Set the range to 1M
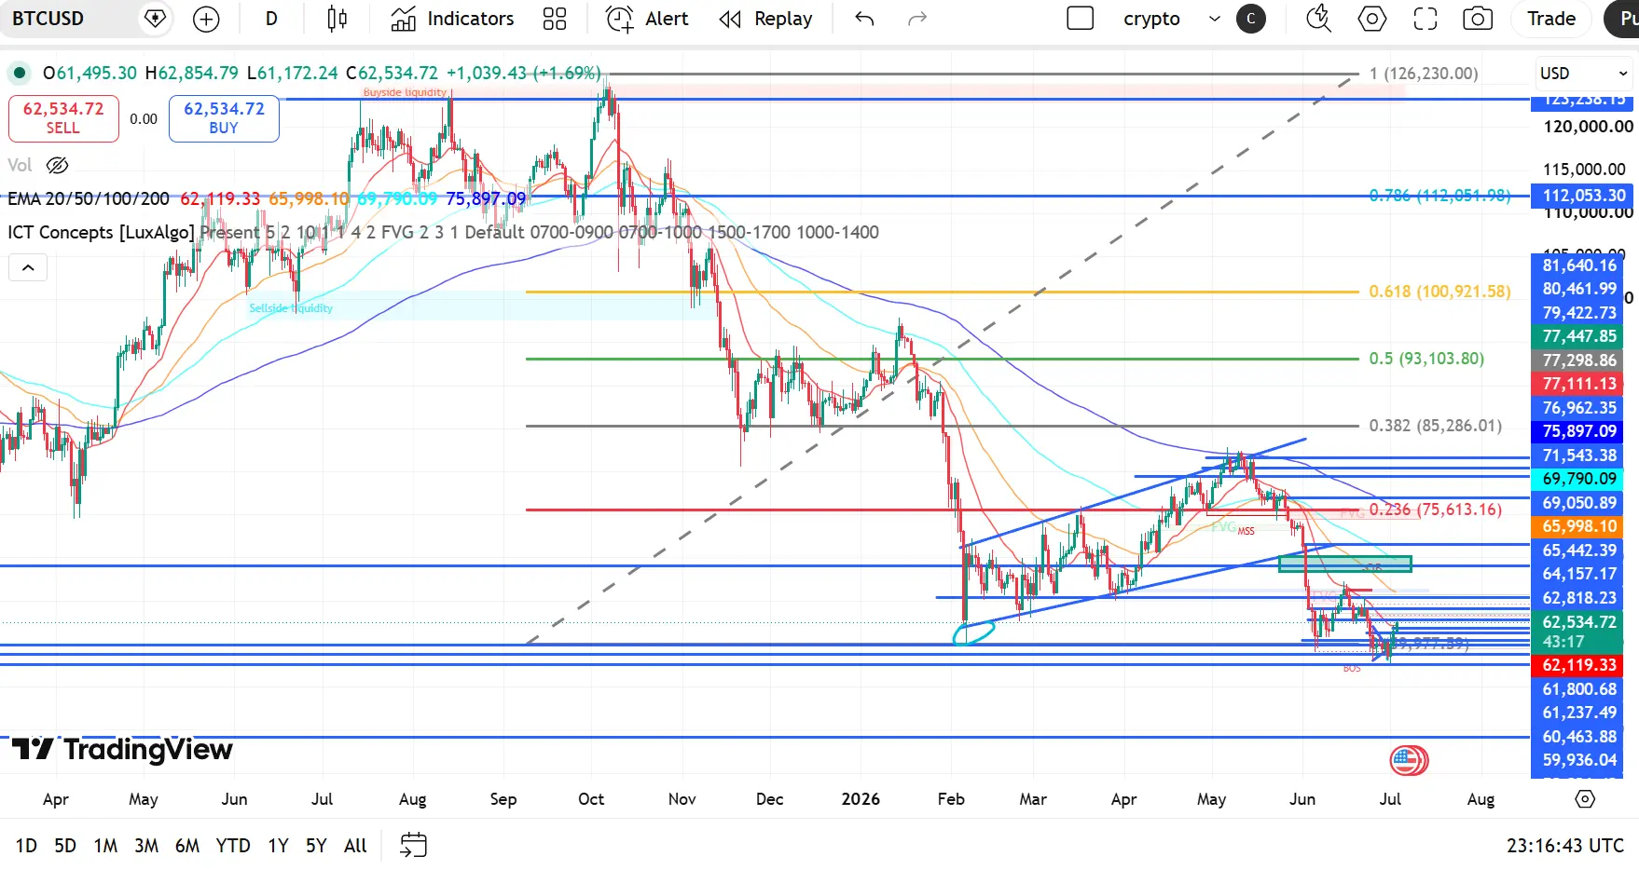 click(105, 846)
